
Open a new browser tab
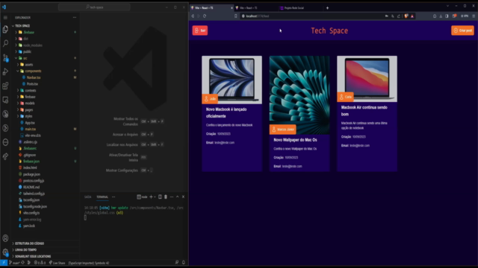point(327,8)
